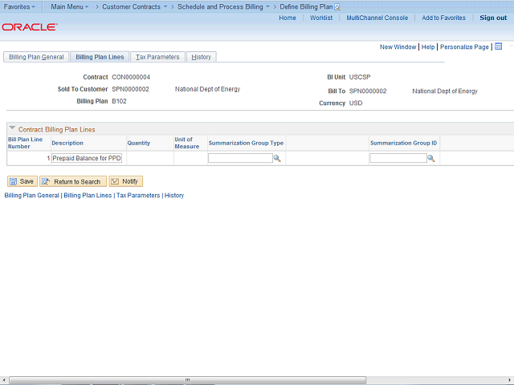
Task: Open the Worklist link
Action: point(321,18)
